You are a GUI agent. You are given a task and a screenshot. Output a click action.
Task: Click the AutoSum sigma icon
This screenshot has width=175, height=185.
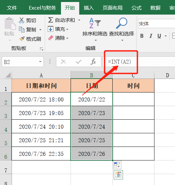50,20
